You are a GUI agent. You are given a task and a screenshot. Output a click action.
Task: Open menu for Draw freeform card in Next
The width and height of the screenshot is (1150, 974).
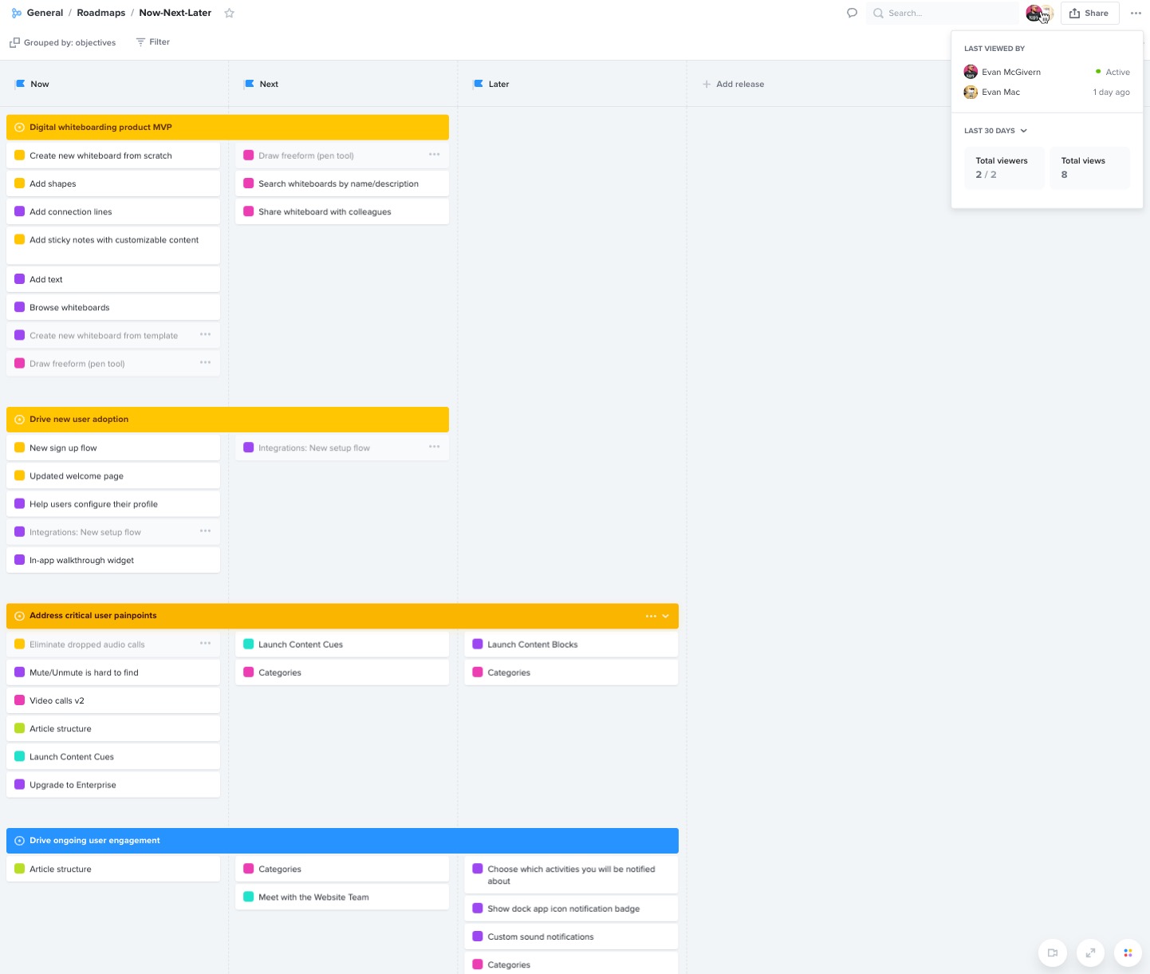435,155
